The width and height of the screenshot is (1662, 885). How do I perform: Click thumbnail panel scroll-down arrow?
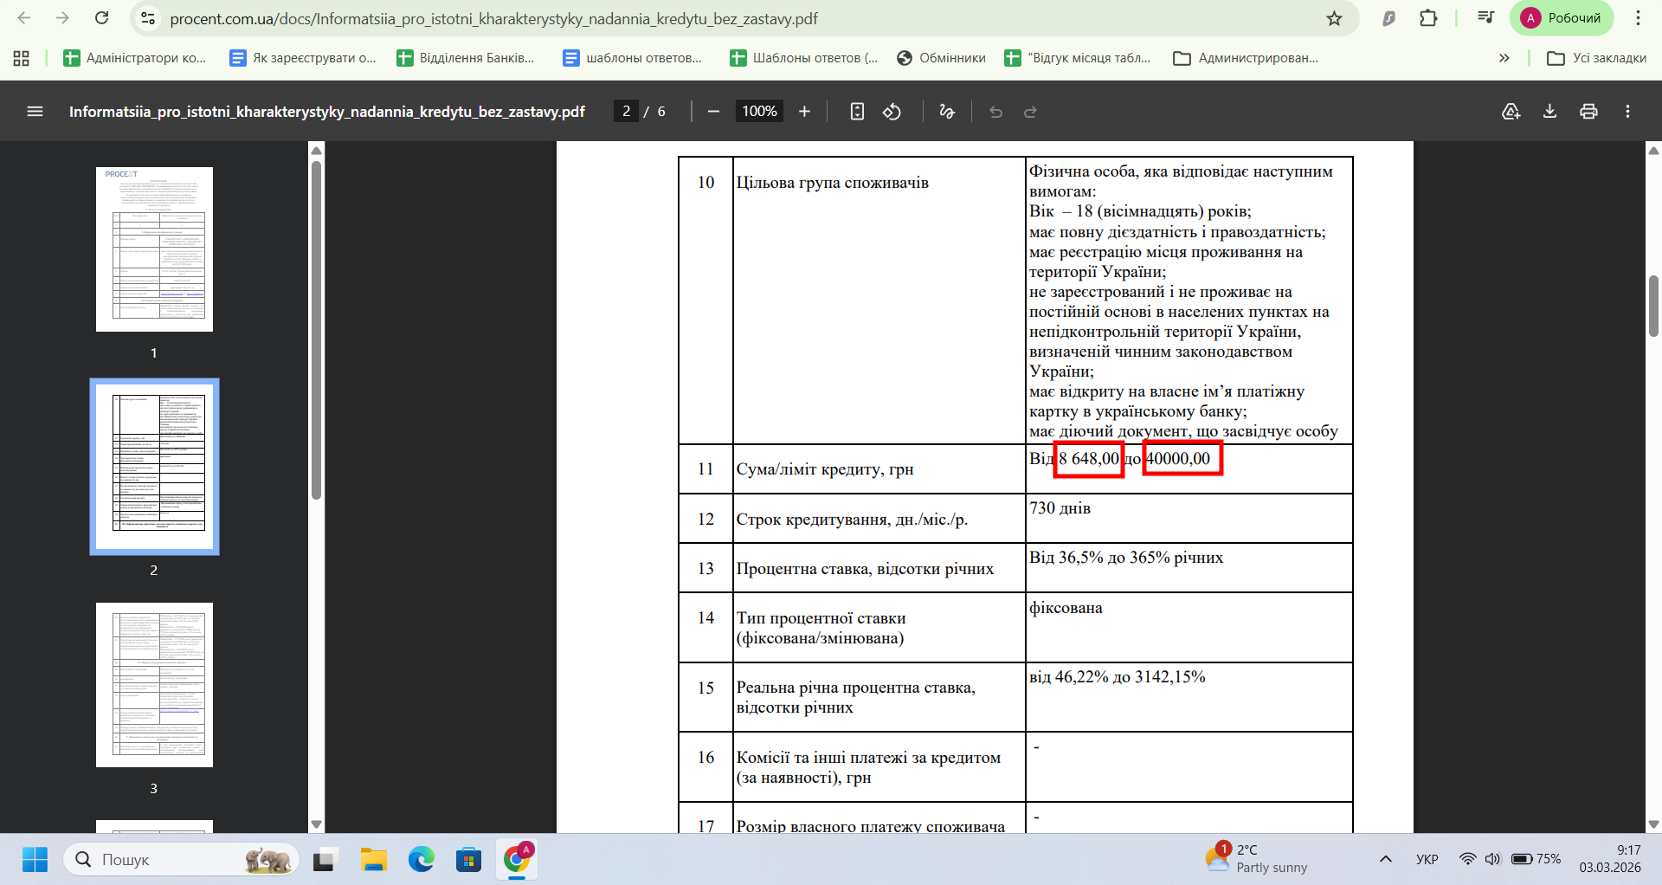click(317, 824)
